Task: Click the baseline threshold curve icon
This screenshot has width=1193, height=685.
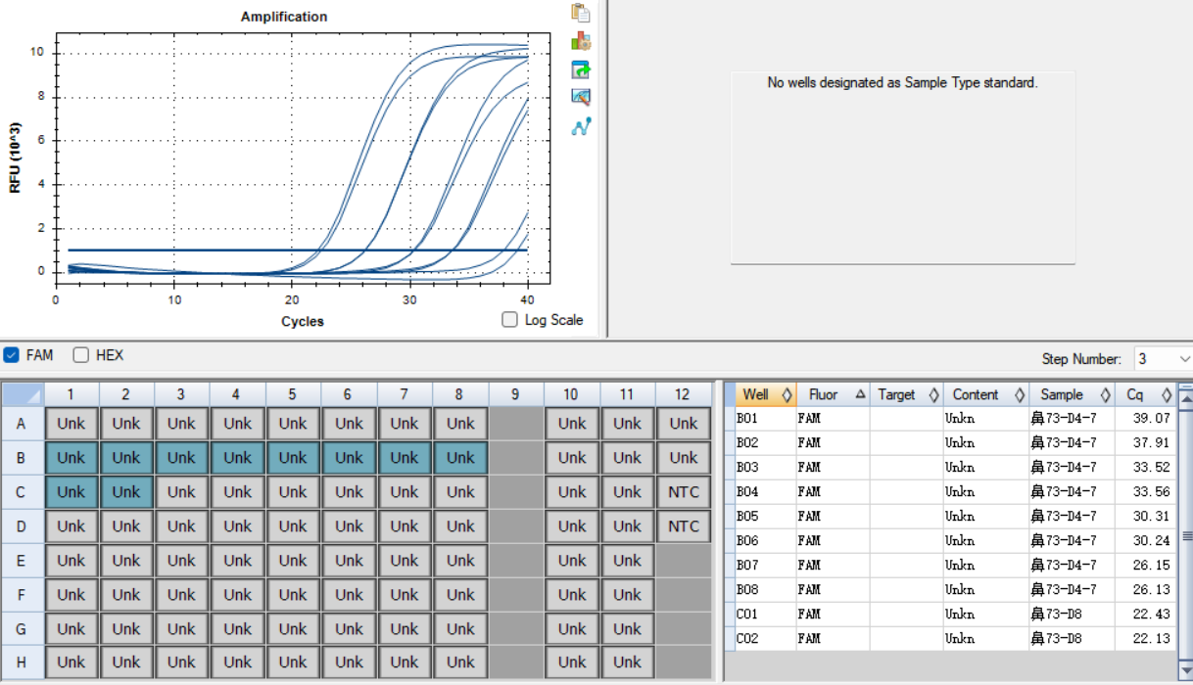Action: point(581,126)
